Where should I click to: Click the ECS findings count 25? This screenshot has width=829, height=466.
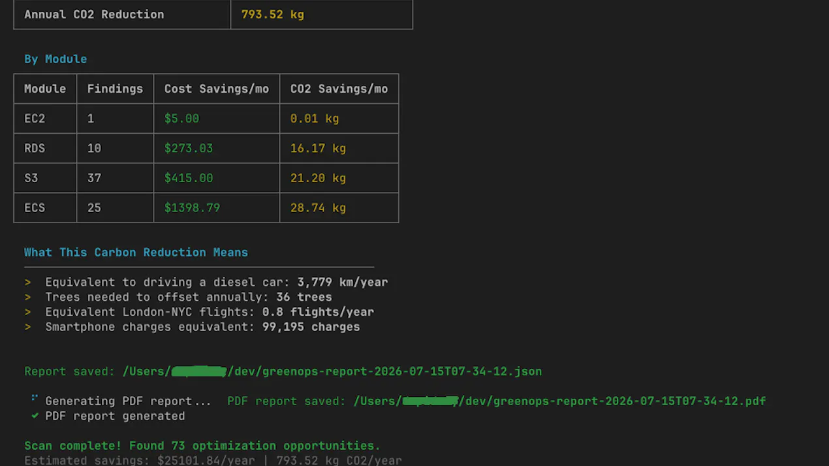[94, 208]
